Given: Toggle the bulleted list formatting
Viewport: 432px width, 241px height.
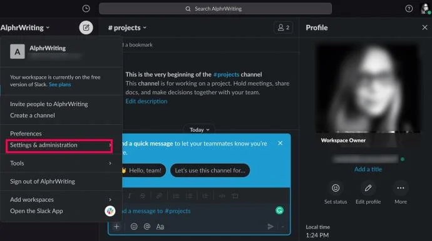Looking at the screenshot, I should click(189, 196).
